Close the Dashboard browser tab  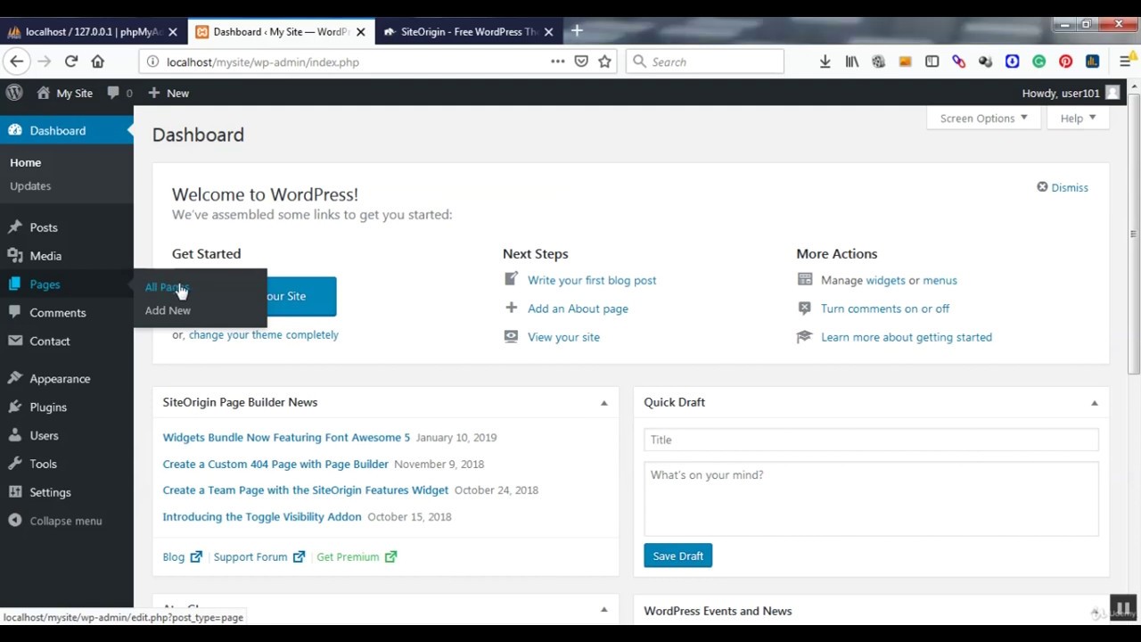(x=360, y=31)
